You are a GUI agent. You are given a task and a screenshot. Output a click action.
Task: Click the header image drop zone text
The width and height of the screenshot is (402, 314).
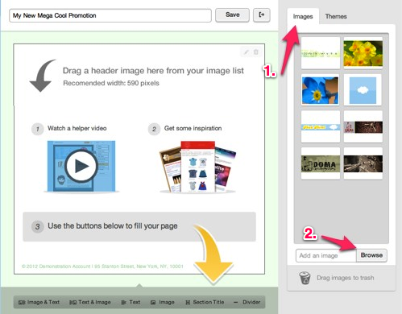153,71
